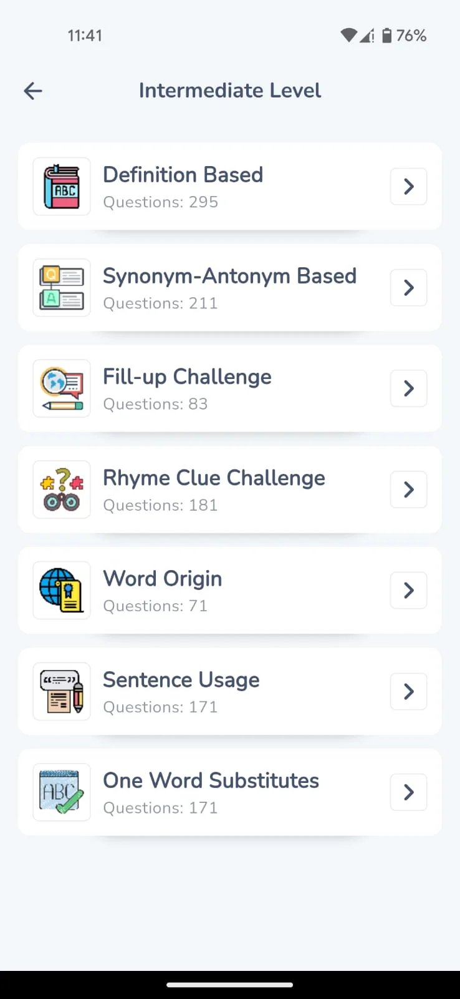The width and height of the screenshot is (460, 999).
Task: Tap the Synonym-Antonym Based Q&A icon
Action: (62, 288)
